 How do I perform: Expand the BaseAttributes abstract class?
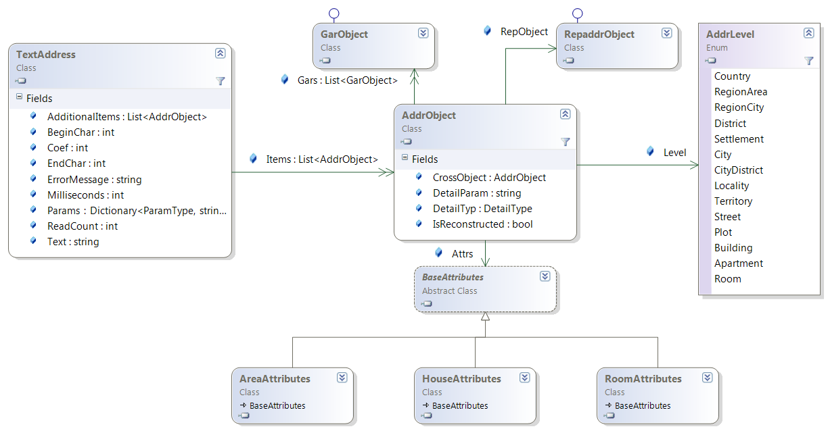point(545,276)
